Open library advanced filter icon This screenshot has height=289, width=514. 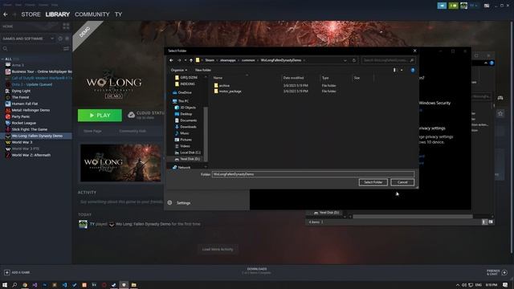(66, 49)
